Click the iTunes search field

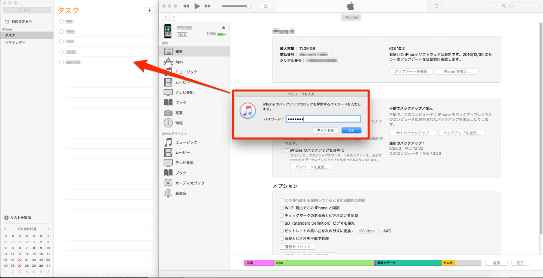coord(511,6)
